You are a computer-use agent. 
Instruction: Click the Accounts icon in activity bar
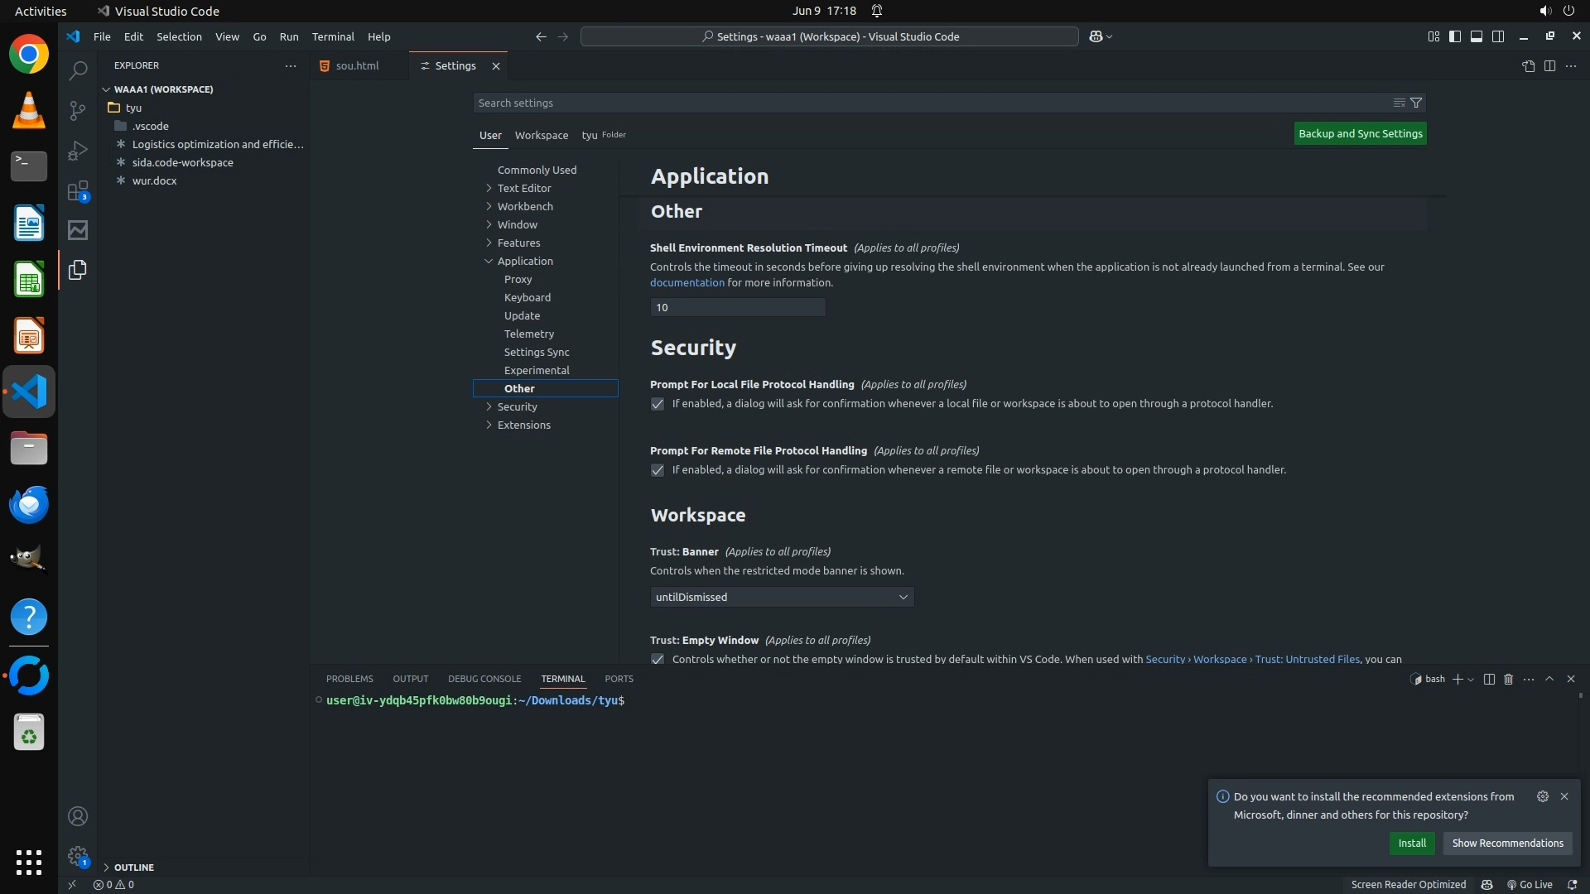78,816
